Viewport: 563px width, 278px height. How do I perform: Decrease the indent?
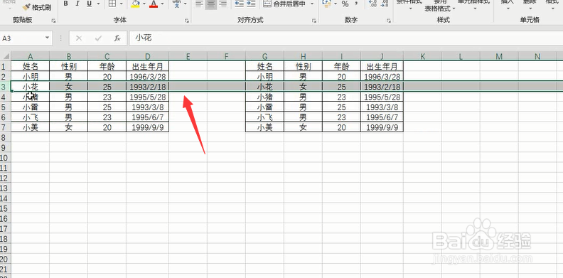pyautogui.click(x=239, y=4)
